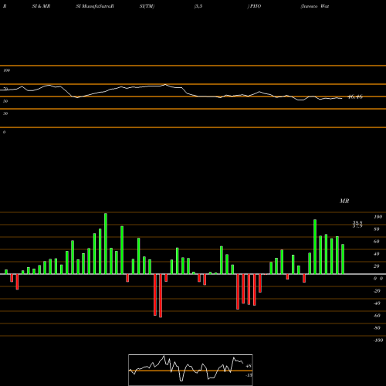Click the deepest red MR histogram bar
The image size is (386, 386).
point(161,296)
